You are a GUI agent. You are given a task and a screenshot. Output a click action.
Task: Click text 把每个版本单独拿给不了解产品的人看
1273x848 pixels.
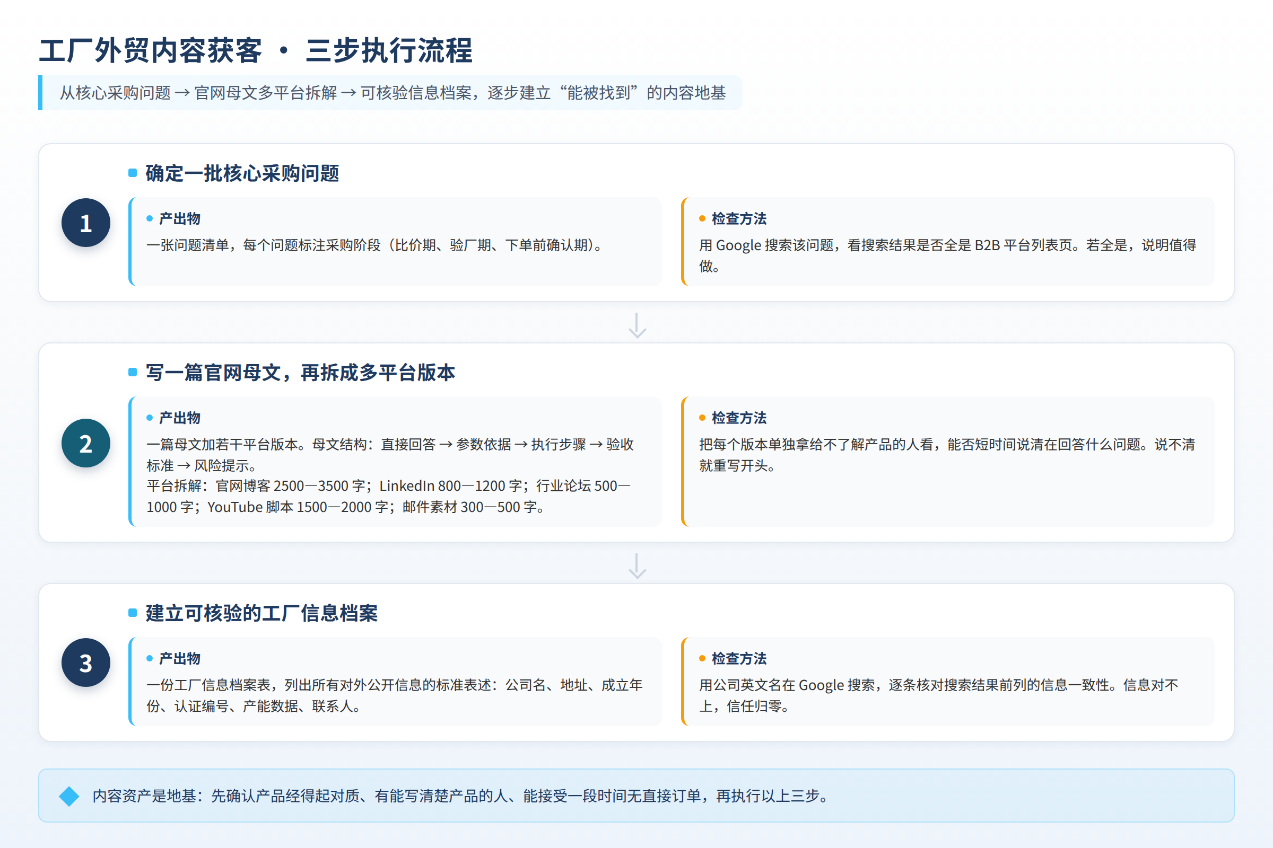(816, 445)
